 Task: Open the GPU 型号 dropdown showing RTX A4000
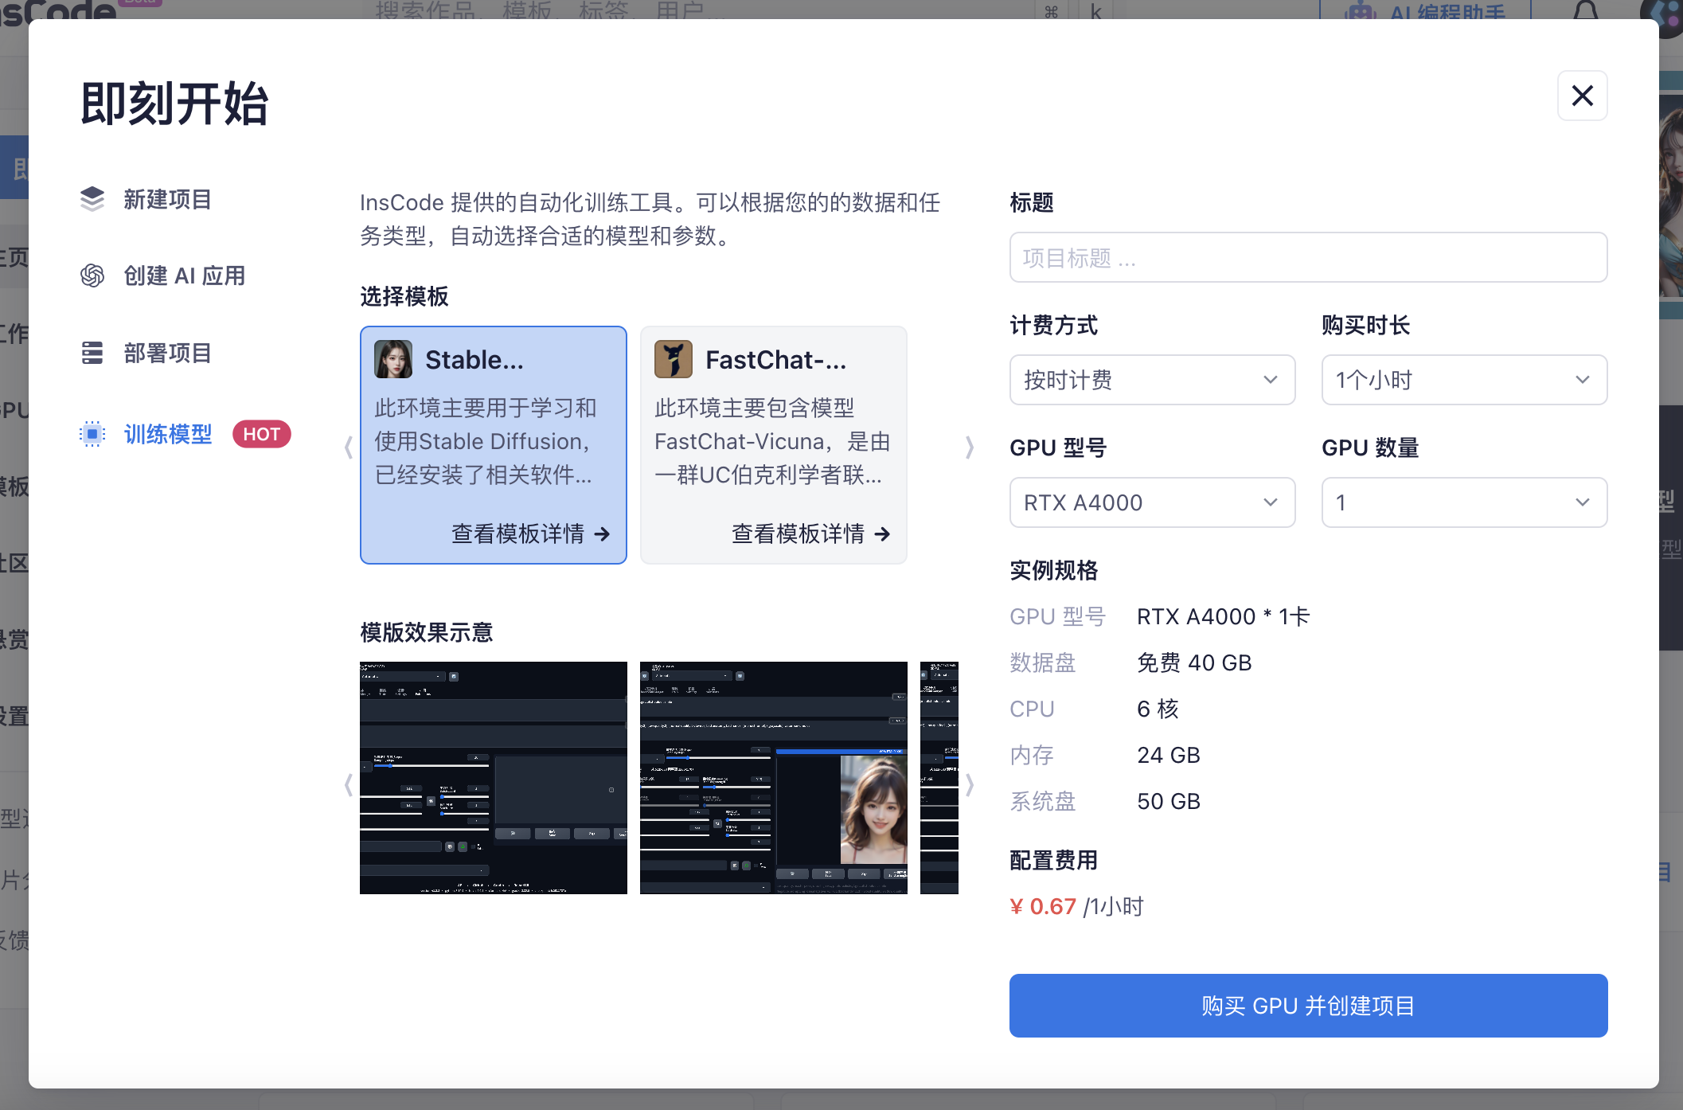click(x=1152, y=502)
